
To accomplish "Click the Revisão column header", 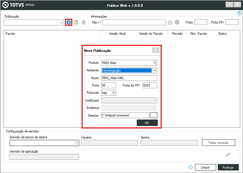I will click(x=177, y=34).
